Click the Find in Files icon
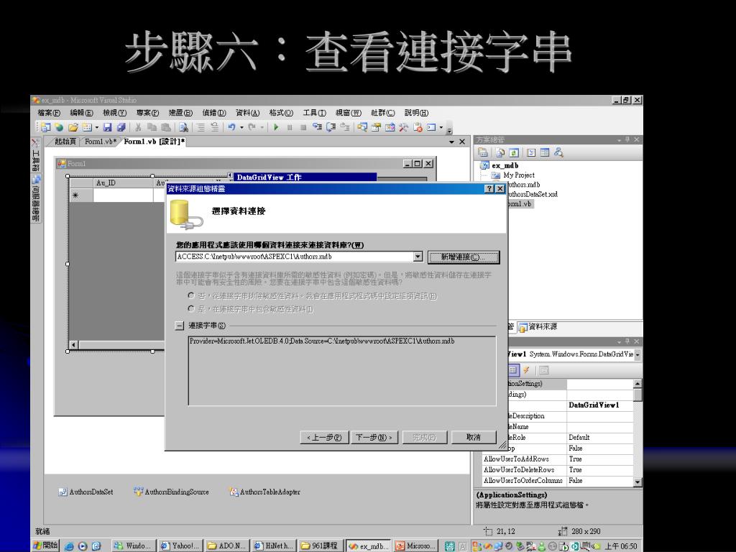736x552 pixels. coord(183,127)
